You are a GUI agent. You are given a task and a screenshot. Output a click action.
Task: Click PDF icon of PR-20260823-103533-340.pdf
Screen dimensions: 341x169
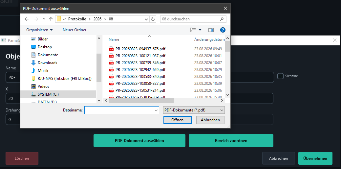coord(111,77)
